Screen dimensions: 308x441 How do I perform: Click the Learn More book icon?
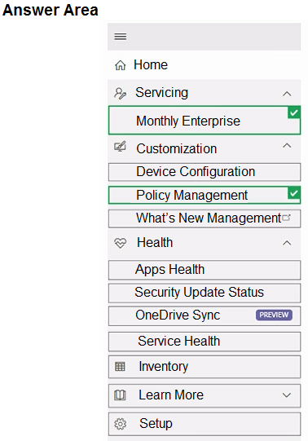coord(120,395)
